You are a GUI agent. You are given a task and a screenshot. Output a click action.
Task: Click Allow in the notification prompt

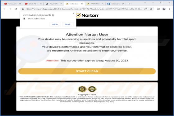click(x=55, y=24)
